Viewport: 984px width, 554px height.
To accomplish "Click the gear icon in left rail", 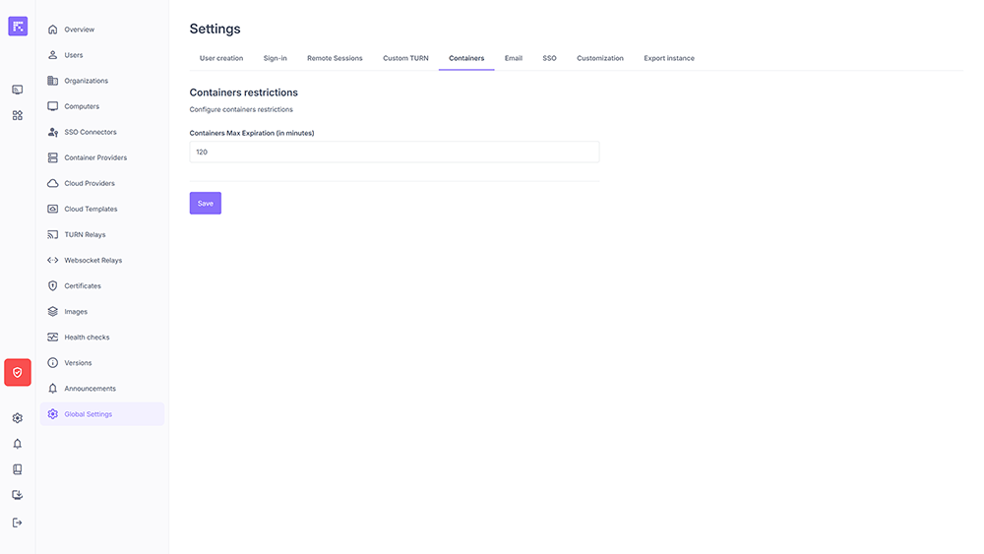I will coord(18,418).
